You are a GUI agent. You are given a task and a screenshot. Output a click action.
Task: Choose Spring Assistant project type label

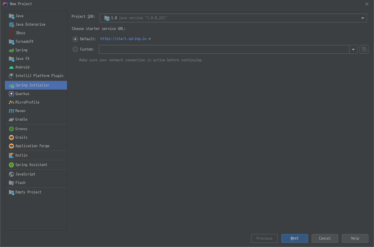click(31, 165)
